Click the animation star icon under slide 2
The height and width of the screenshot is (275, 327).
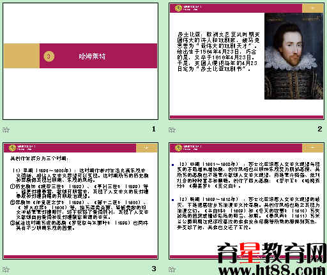172,130
